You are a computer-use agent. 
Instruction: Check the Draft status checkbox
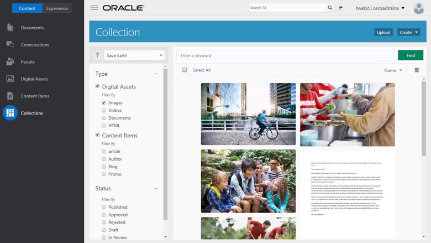104,230
